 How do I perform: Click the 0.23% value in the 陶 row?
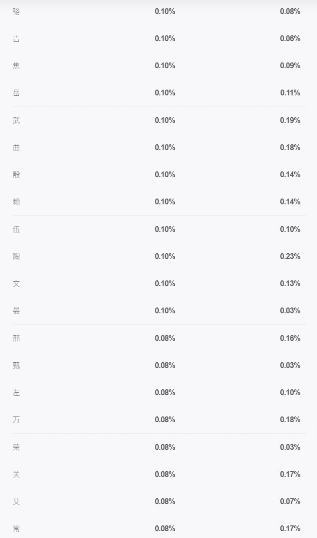290,256
